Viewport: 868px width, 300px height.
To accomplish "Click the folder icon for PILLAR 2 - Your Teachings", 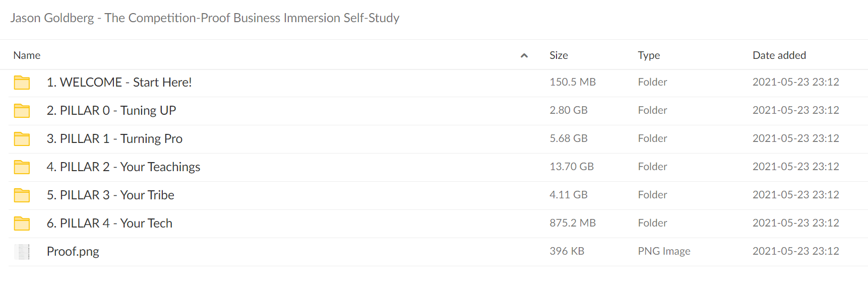I will pyautogui.click(x=22, y=167).
